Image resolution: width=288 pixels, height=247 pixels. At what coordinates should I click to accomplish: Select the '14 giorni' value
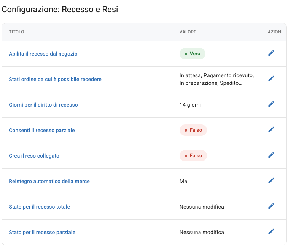(190, 105)
